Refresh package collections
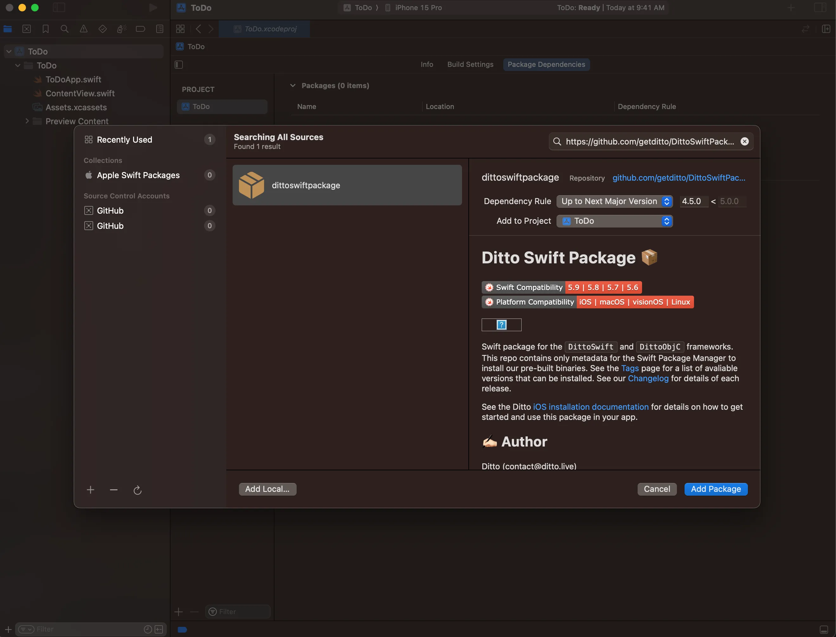The image size is (836, 637). (x=137, y=490)
